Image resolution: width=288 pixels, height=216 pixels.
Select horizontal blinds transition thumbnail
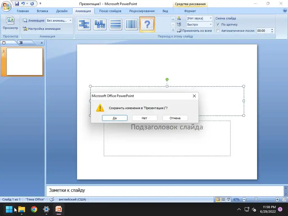click(116, 24)
